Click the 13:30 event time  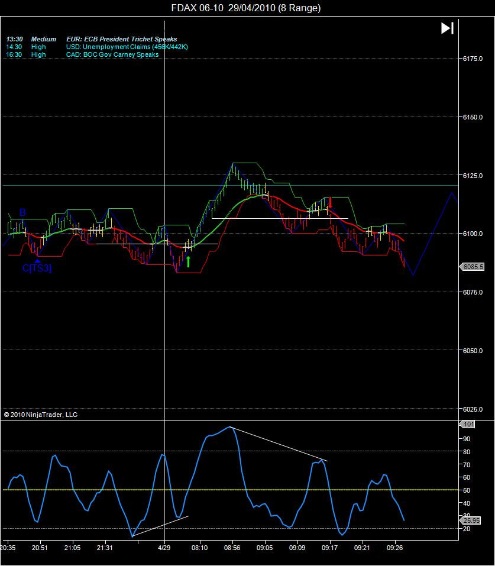[x=14, y=39]
